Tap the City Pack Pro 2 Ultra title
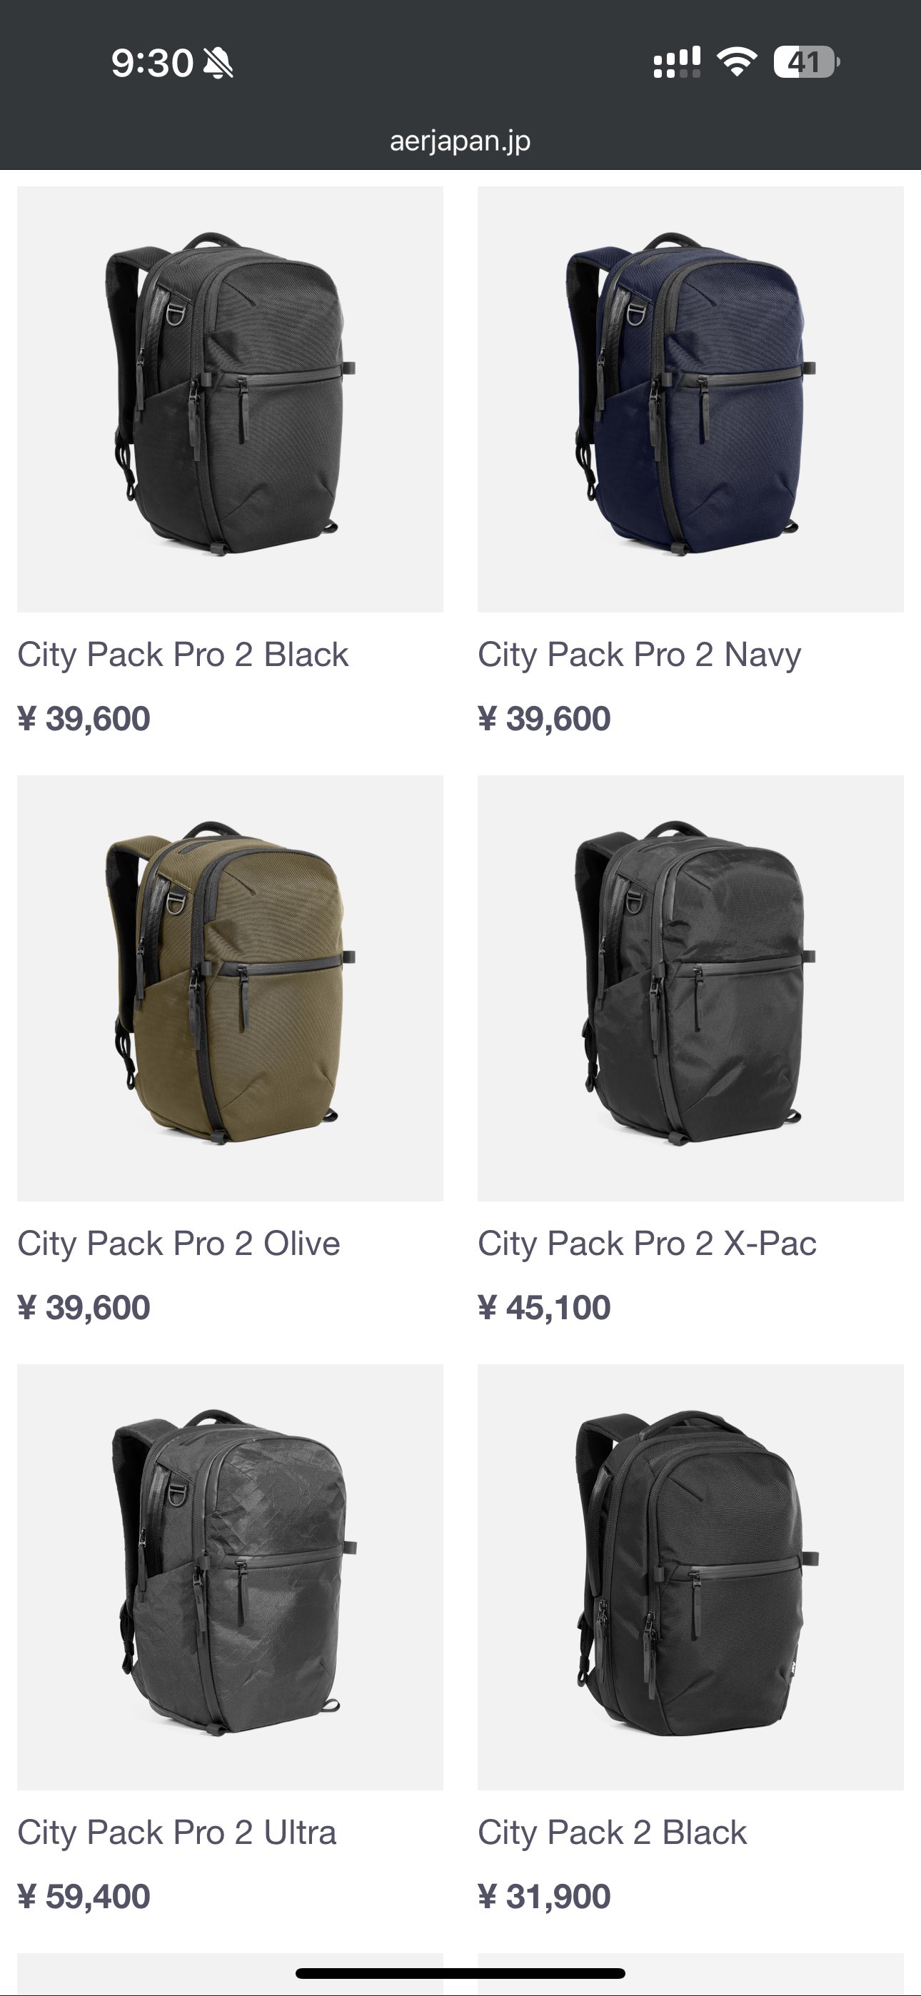The height and width of the screenshot is (1996, 921). pyautogui.click(x=177, y=1833)
